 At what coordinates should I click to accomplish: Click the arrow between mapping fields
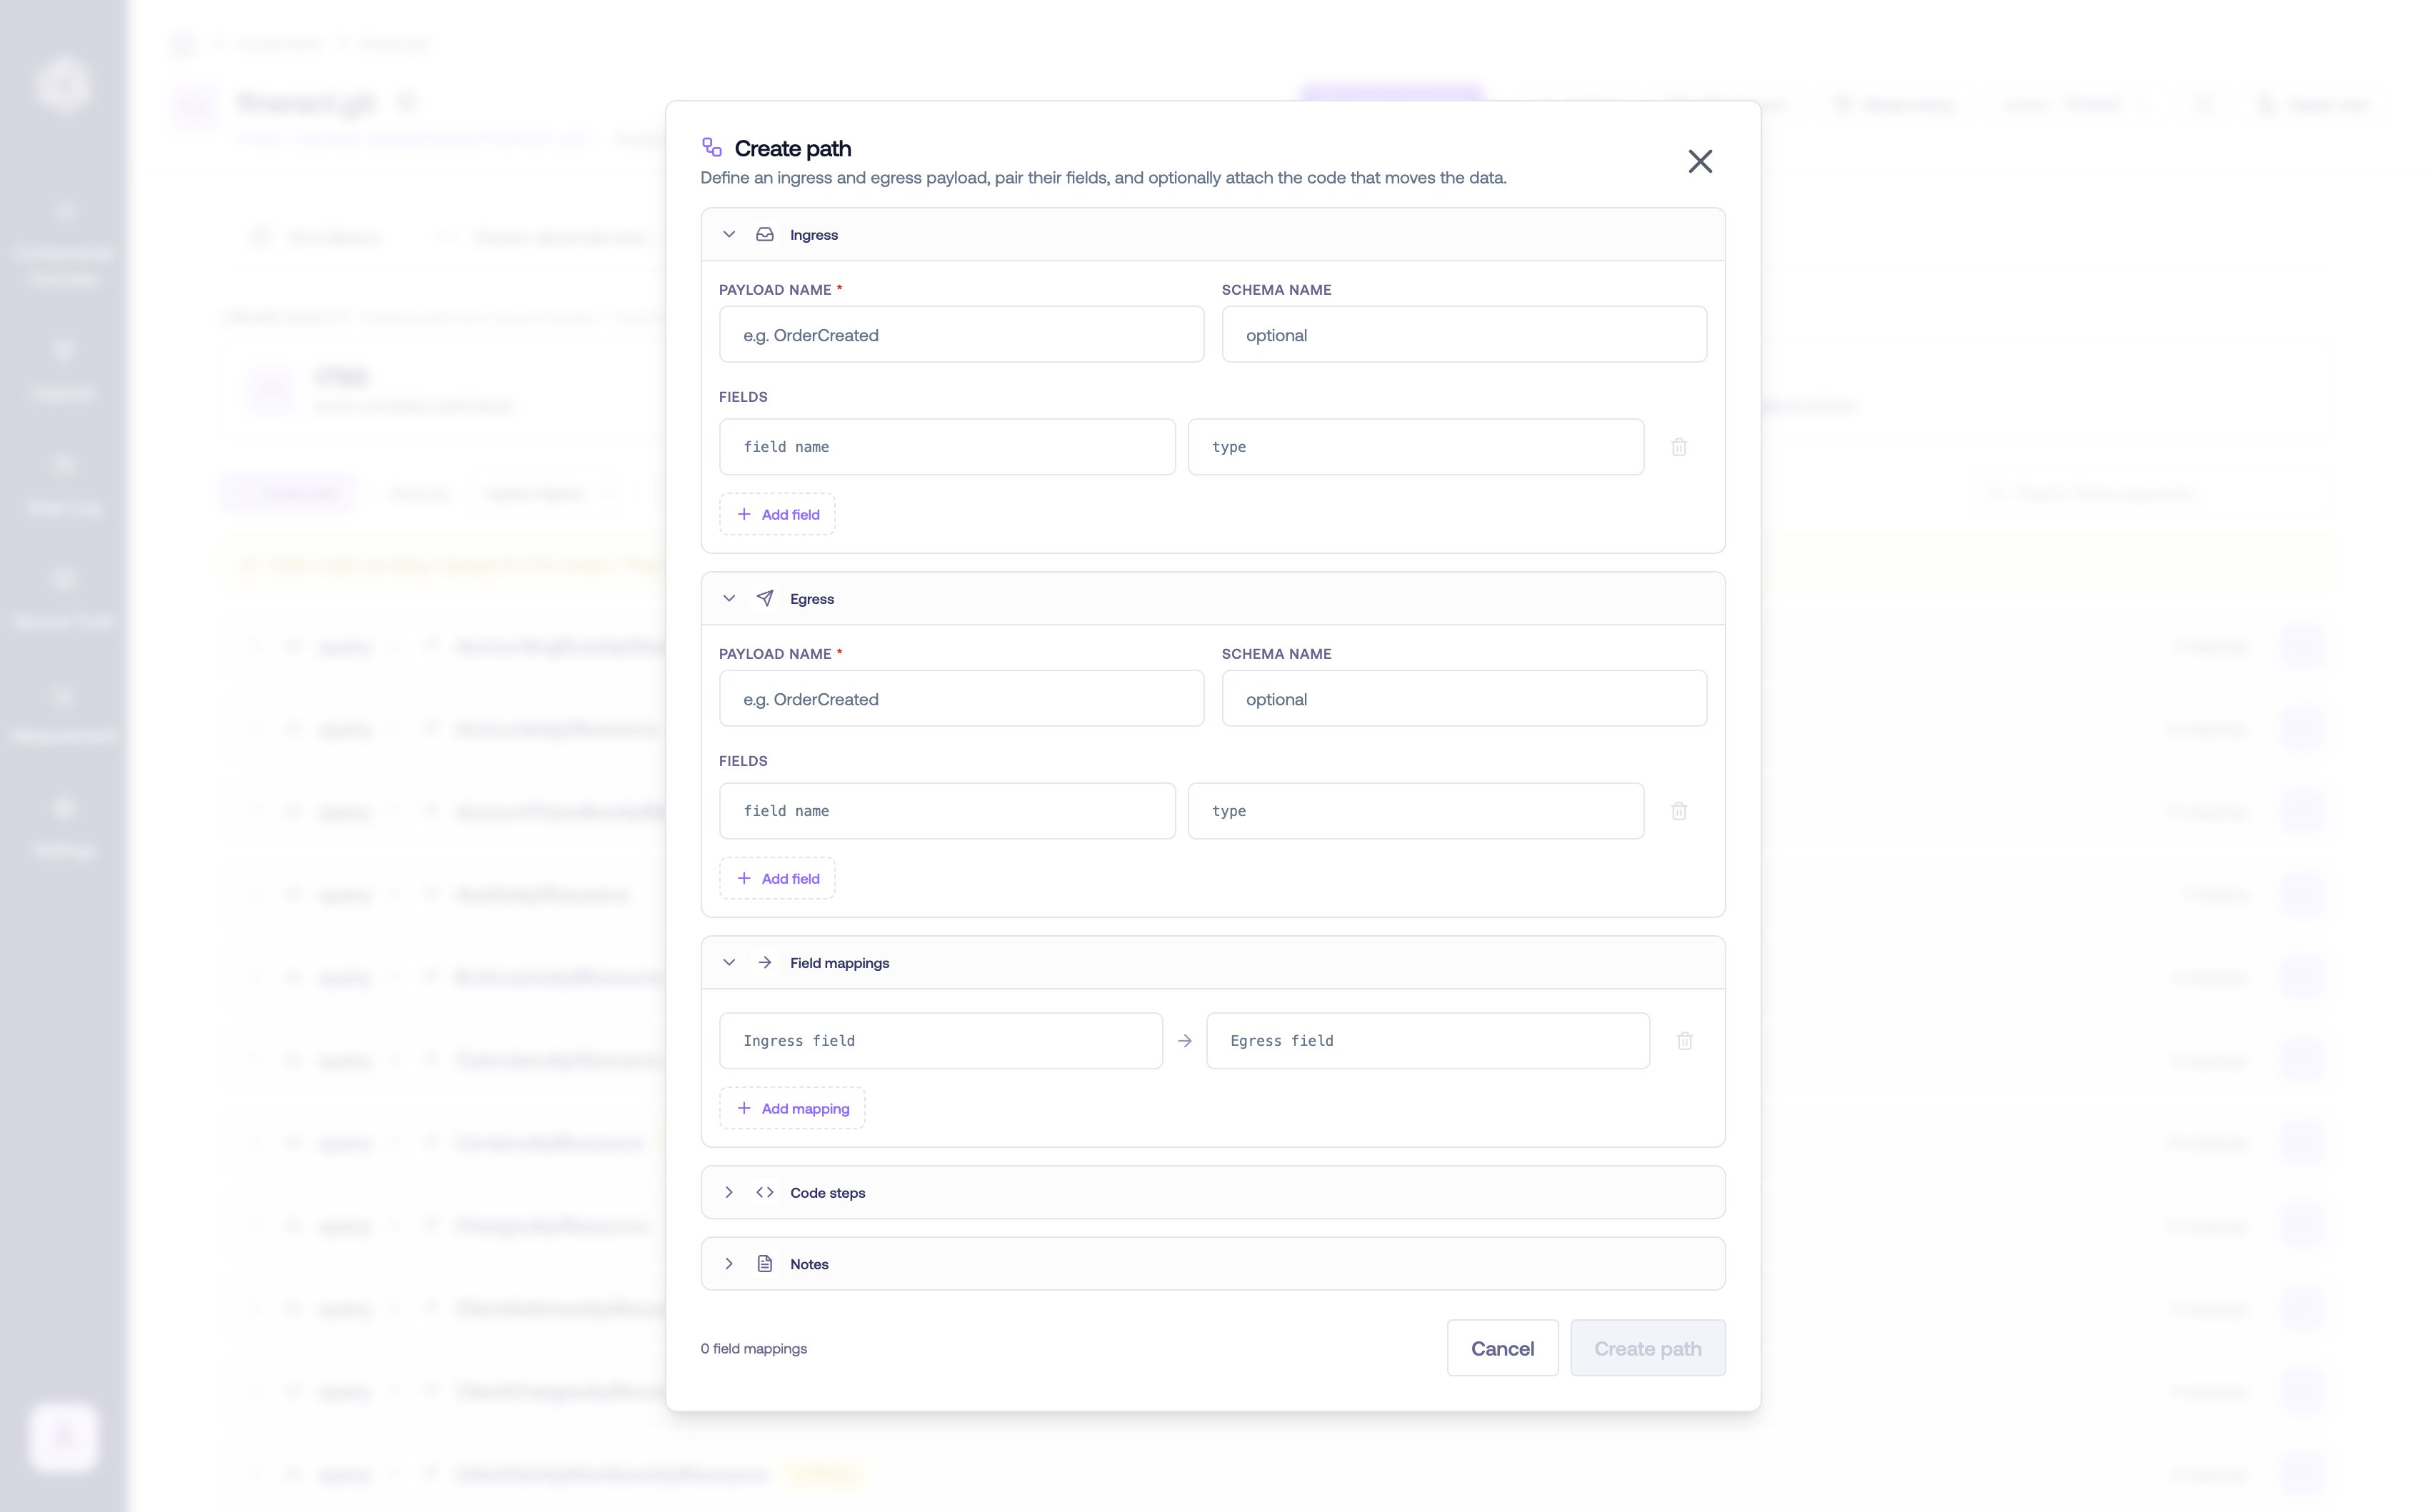pyautogui.click(x=1184, y=1041)
